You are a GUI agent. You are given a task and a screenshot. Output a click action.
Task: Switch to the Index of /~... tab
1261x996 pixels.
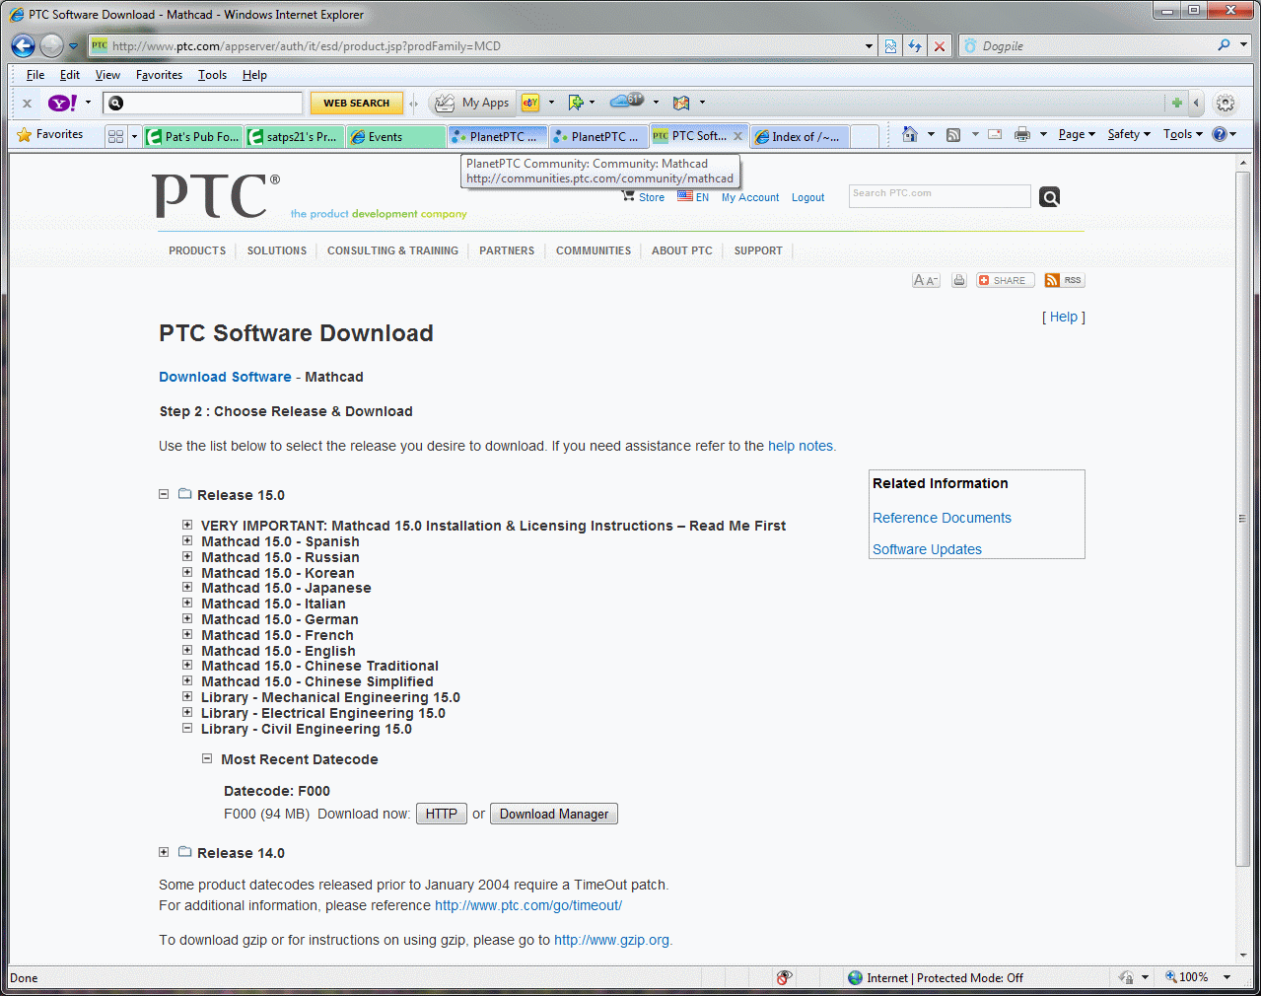click(x=799, y=137)
